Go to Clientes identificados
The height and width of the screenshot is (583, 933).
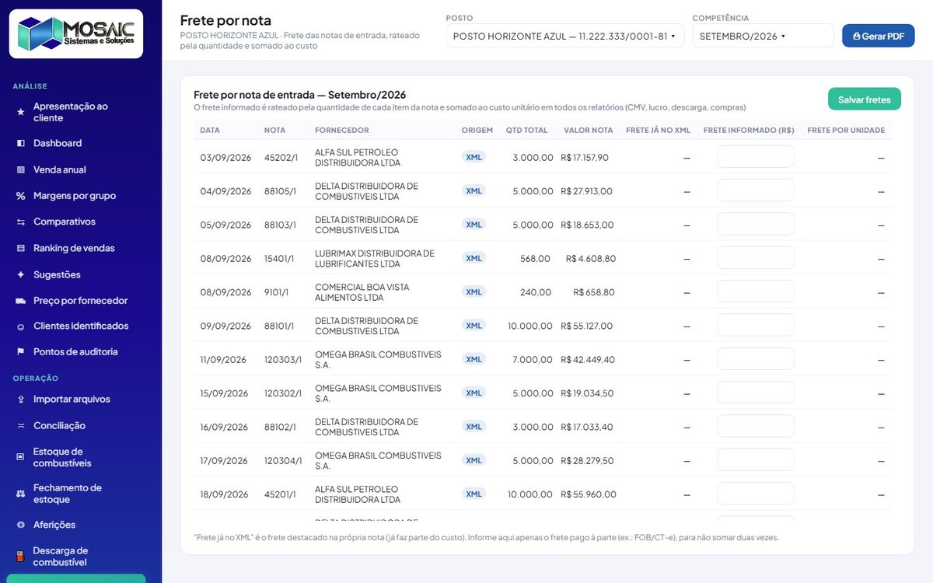pos(81,326)
